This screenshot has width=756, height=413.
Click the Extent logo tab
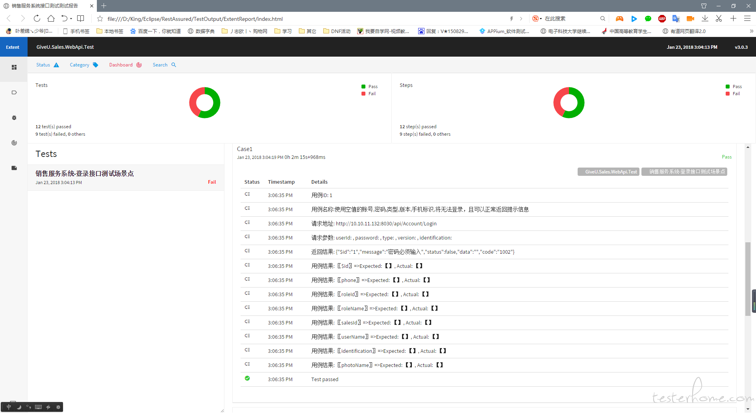point(13,47)
